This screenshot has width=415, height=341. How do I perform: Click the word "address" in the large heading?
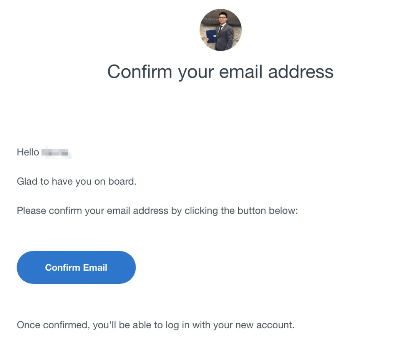point(300,71)
